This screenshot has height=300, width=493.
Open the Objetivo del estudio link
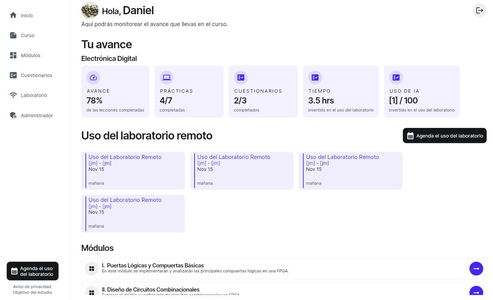coord(33,292)
